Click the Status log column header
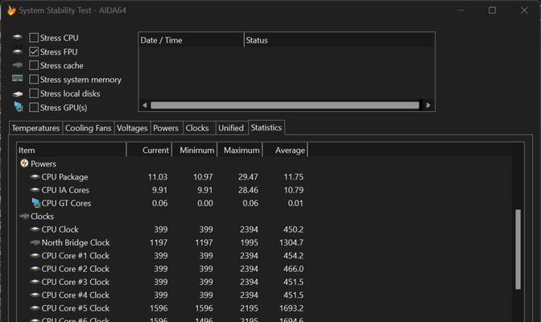Screen dimensions: 541x322 [339, 40]
